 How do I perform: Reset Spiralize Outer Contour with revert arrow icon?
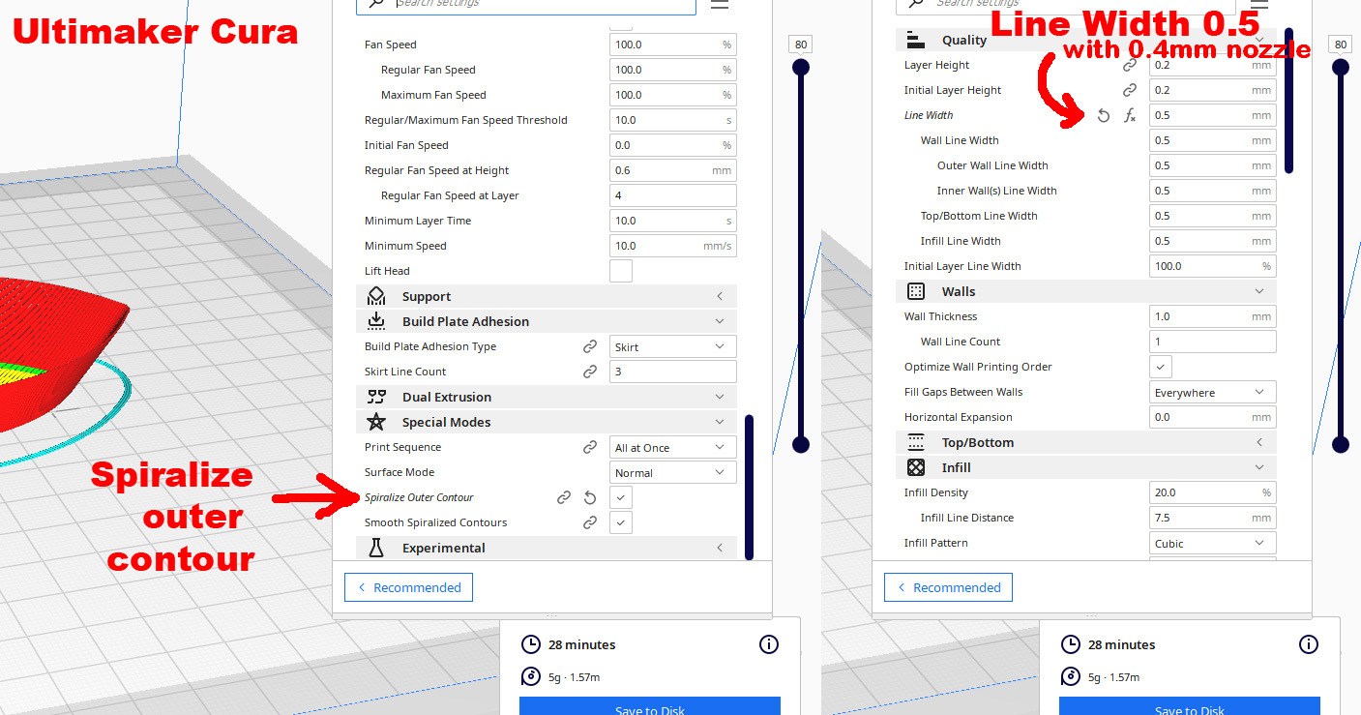(x=589, y=497)
